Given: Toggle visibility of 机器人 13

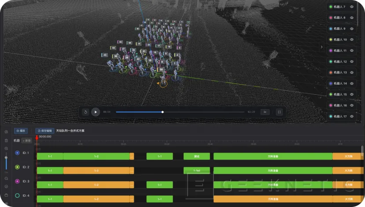Looking at the screenshot, I should tap(352, 72).
